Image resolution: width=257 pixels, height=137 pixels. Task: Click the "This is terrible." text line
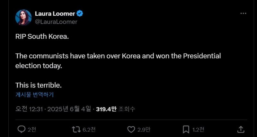click(x=38, y=85)
